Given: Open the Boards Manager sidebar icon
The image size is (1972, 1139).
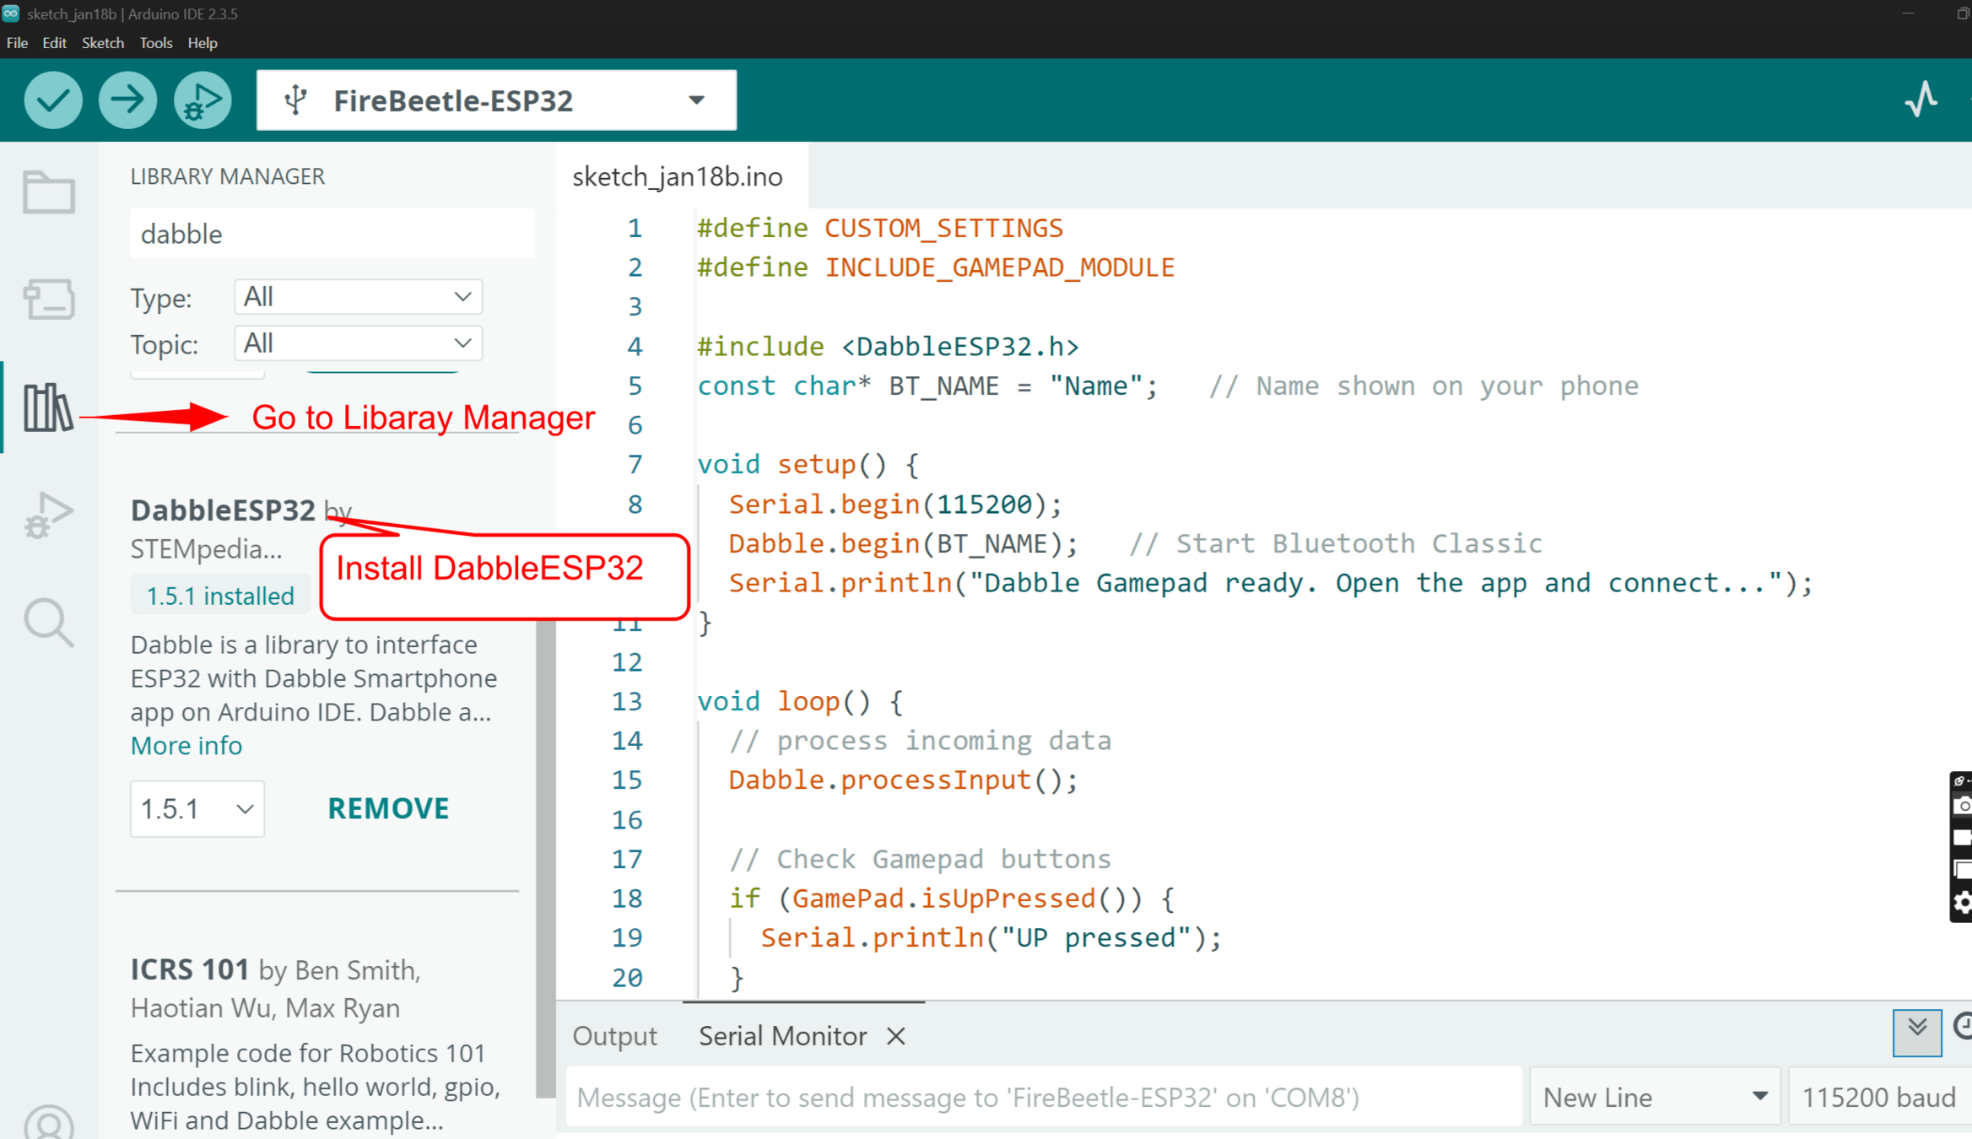Looking at the screenshot, I should coord(49,300).
